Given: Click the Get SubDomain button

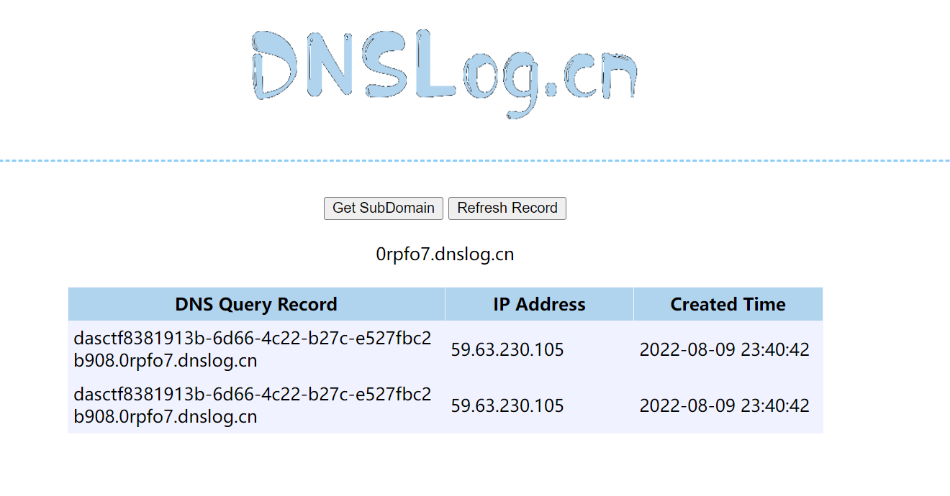Looking at the screenshot, I should tap(384, 208).
